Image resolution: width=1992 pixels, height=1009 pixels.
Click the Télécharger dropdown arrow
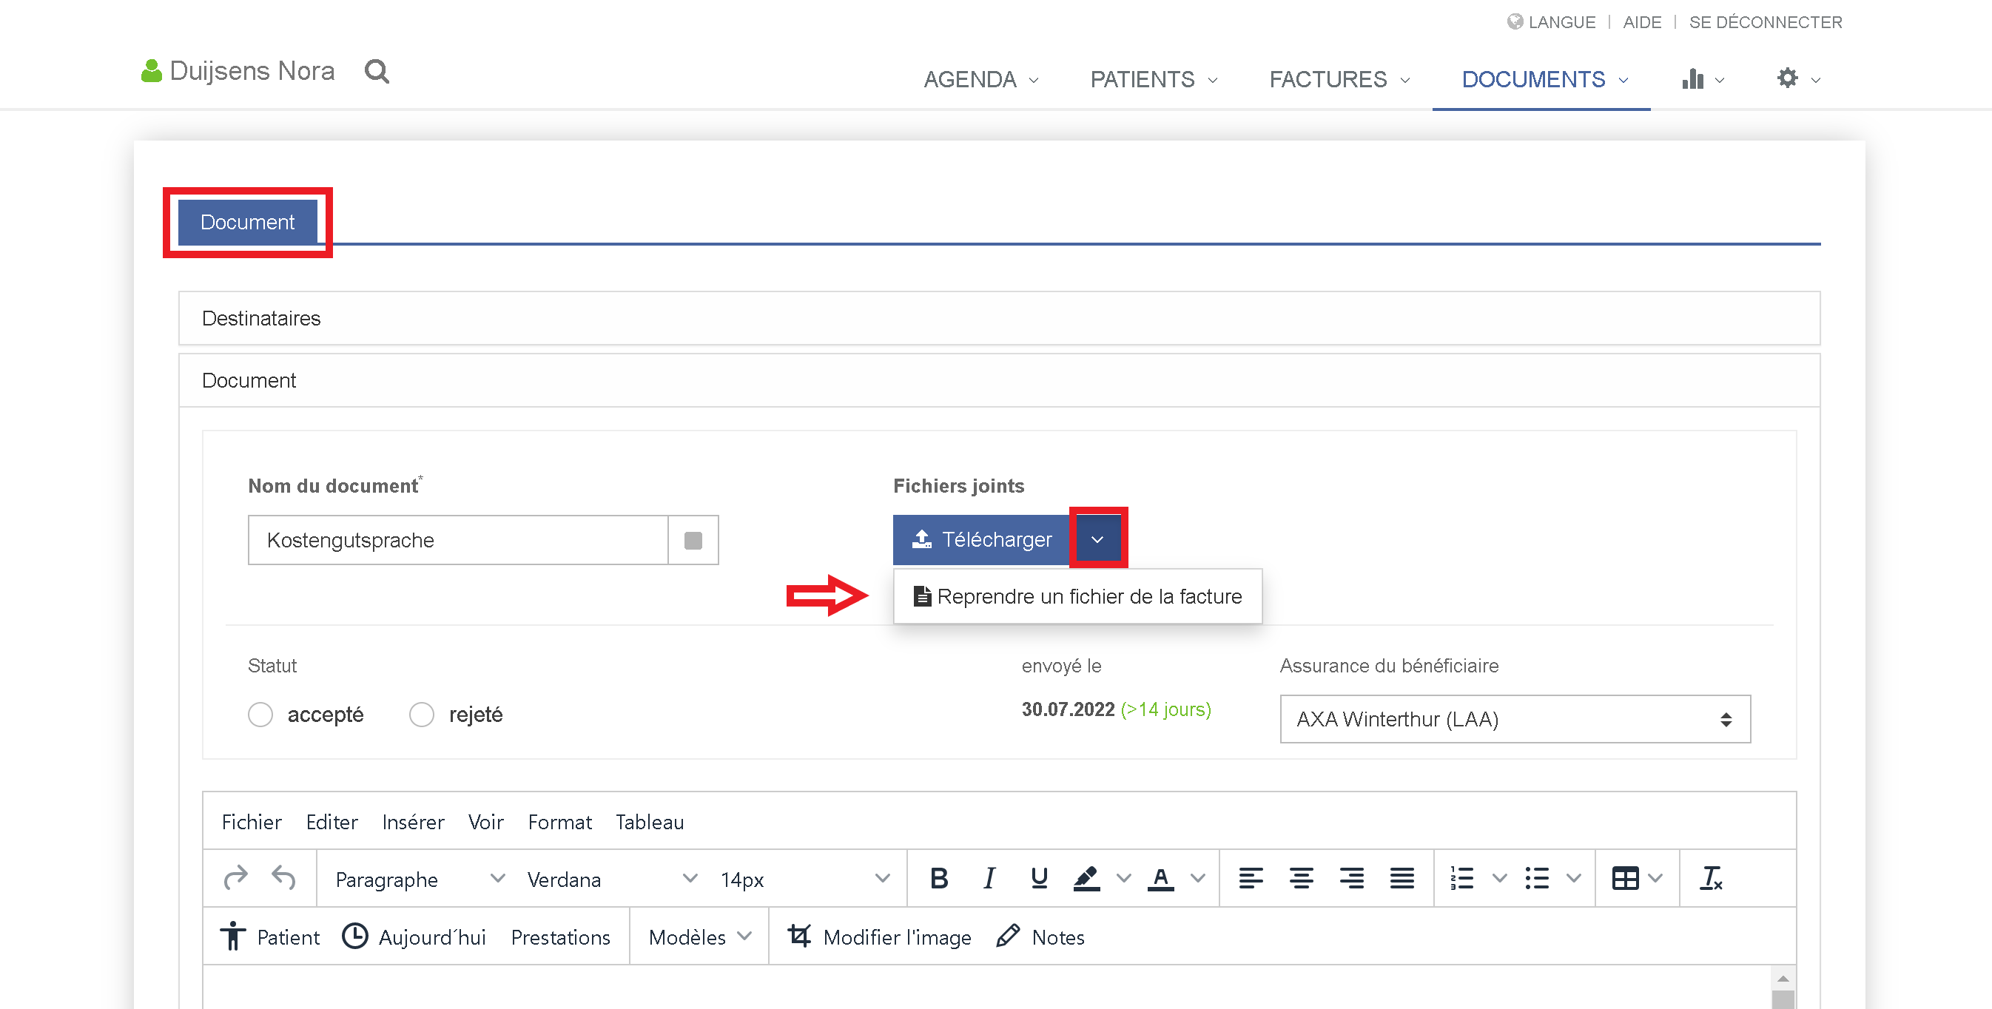click(x=1097, y=539)
